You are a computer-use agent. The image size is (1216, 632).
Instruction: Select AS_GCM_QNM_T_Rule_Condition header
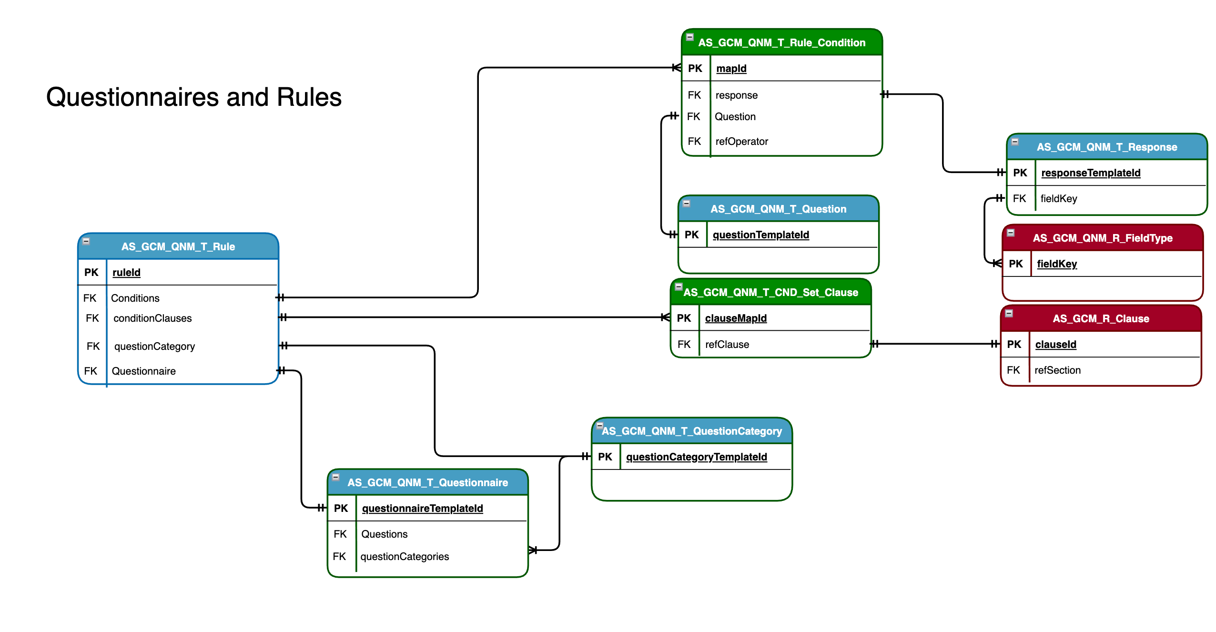click(782, 42)
